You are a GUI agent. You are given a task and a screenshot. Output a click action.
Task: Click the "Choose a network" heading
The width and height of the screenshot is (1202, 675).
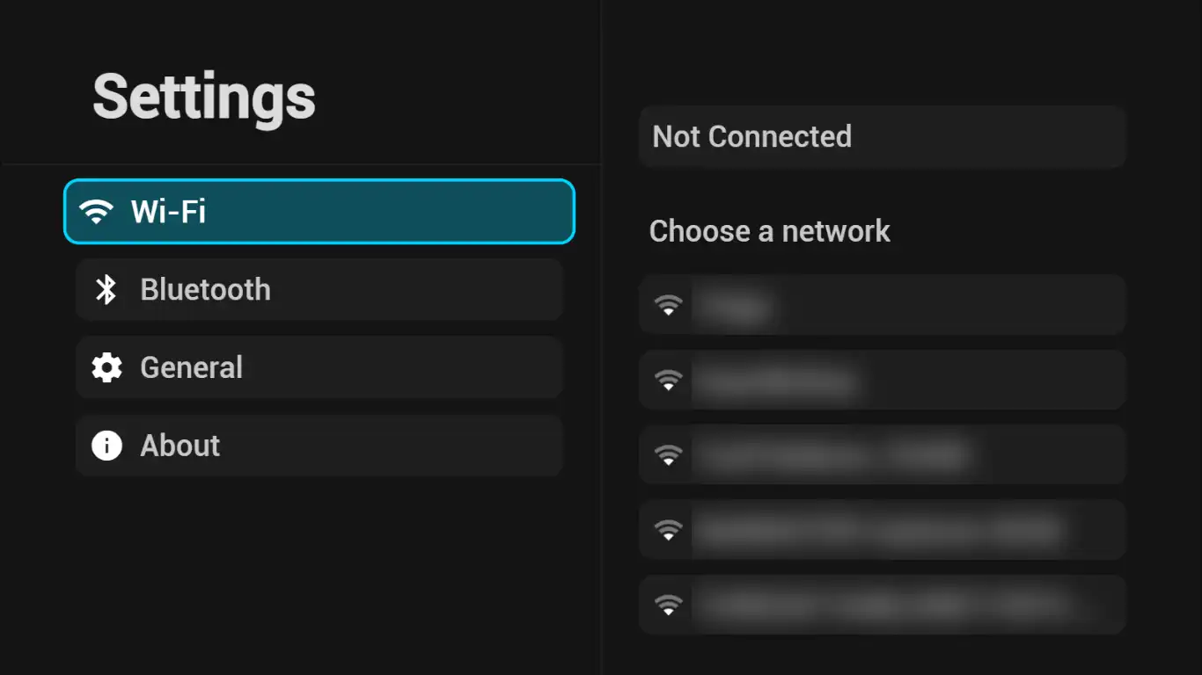point(769,231)
